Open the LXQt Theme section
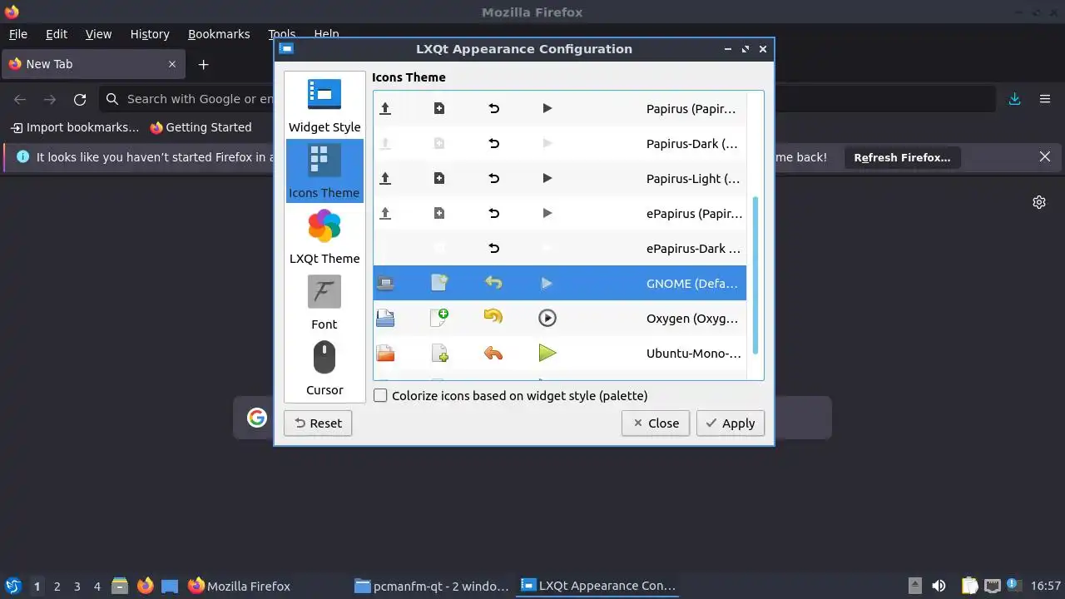Image resolution: width=1065 pixels, height=599 pixels. coord(324,237)
